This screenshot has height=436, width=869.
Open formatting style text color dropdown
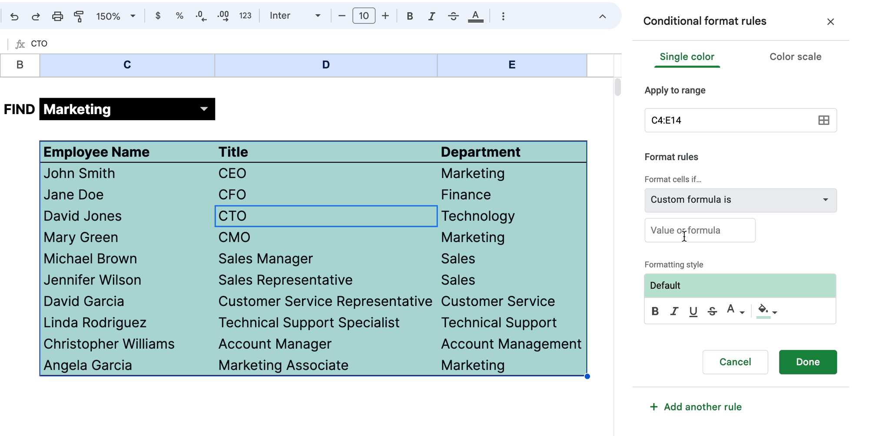735,311
